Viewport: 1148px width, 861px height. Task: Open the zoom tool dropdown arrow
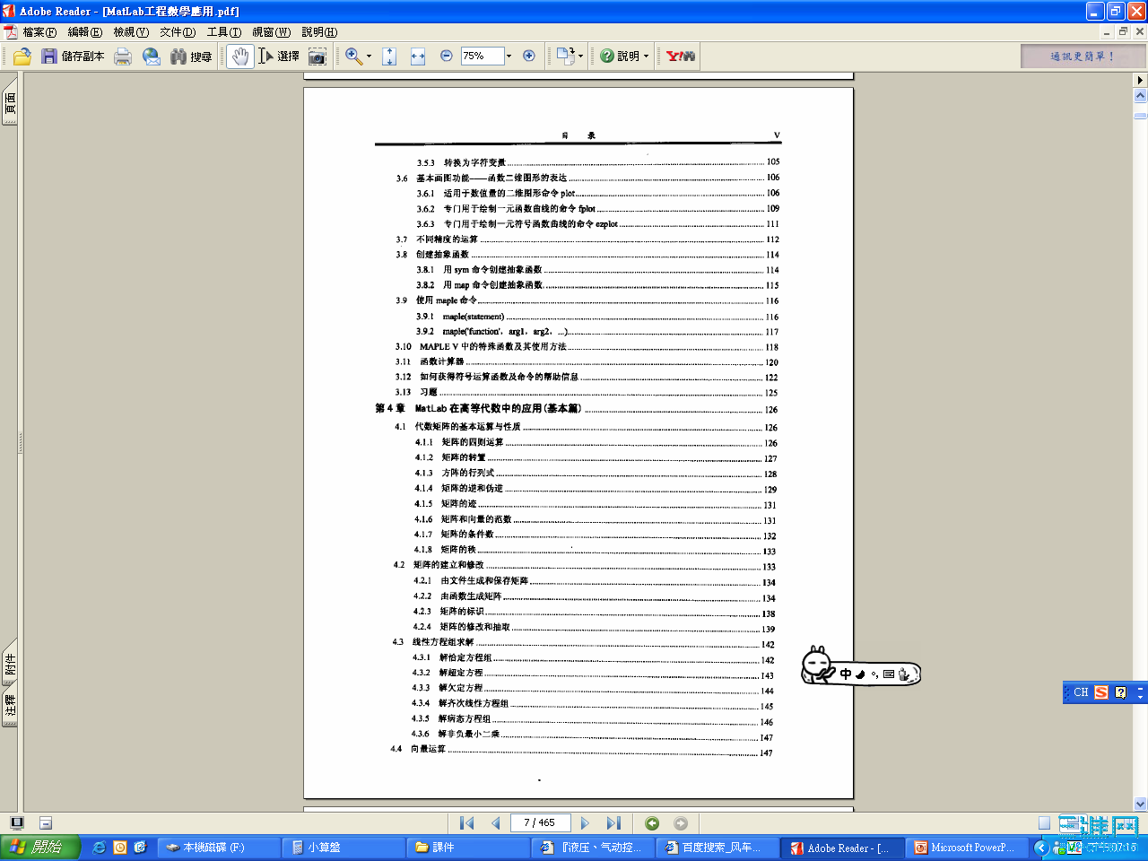coord(369,57)
